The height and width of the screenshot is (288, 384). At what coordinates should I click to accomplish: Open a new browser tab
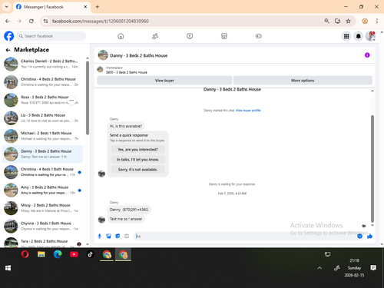(98, 7)
